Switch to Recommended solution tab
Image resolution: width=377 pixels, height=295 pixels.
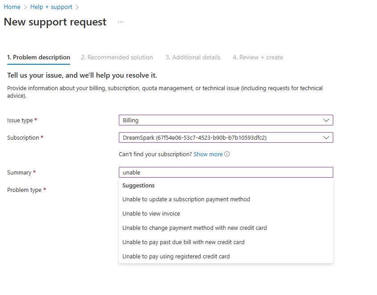[117, 58]
